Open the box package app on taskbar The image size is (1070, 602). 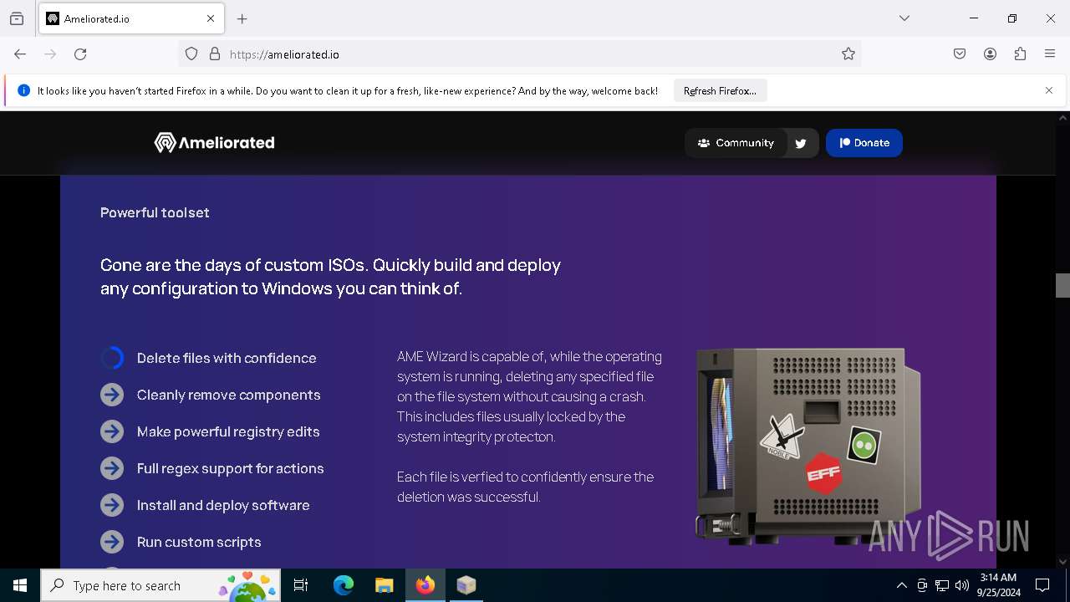[x=466, y=585]
